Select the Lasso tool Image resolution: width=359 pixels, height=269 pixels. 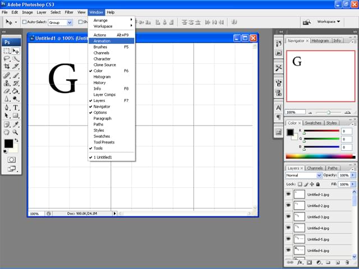(x=7, y=59)
